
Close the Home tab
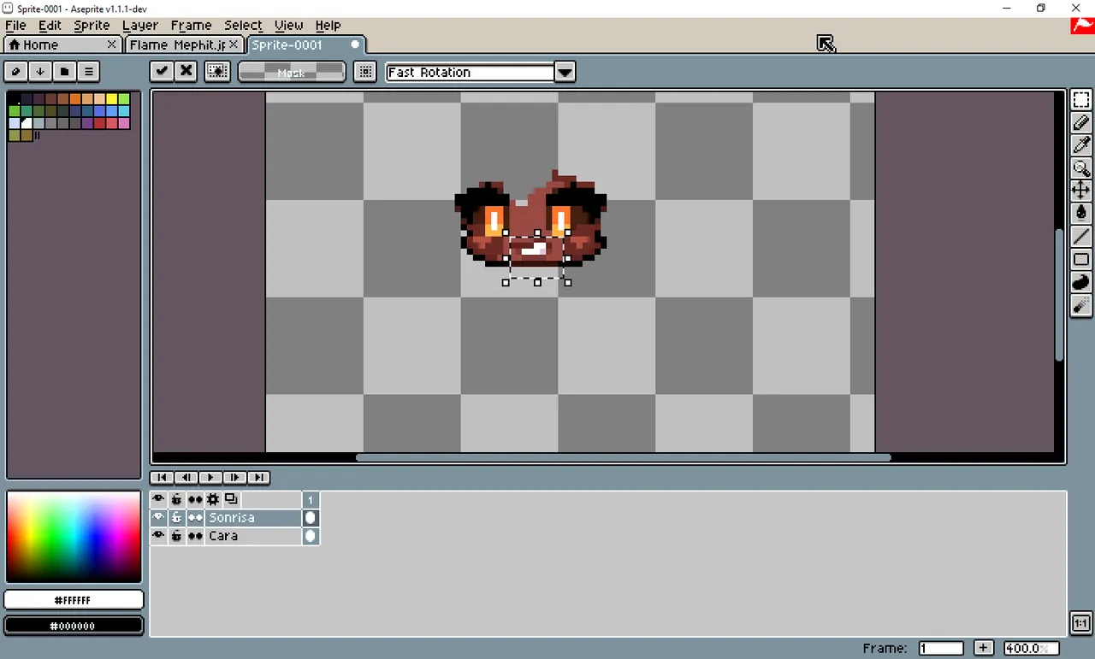[111, 44]
